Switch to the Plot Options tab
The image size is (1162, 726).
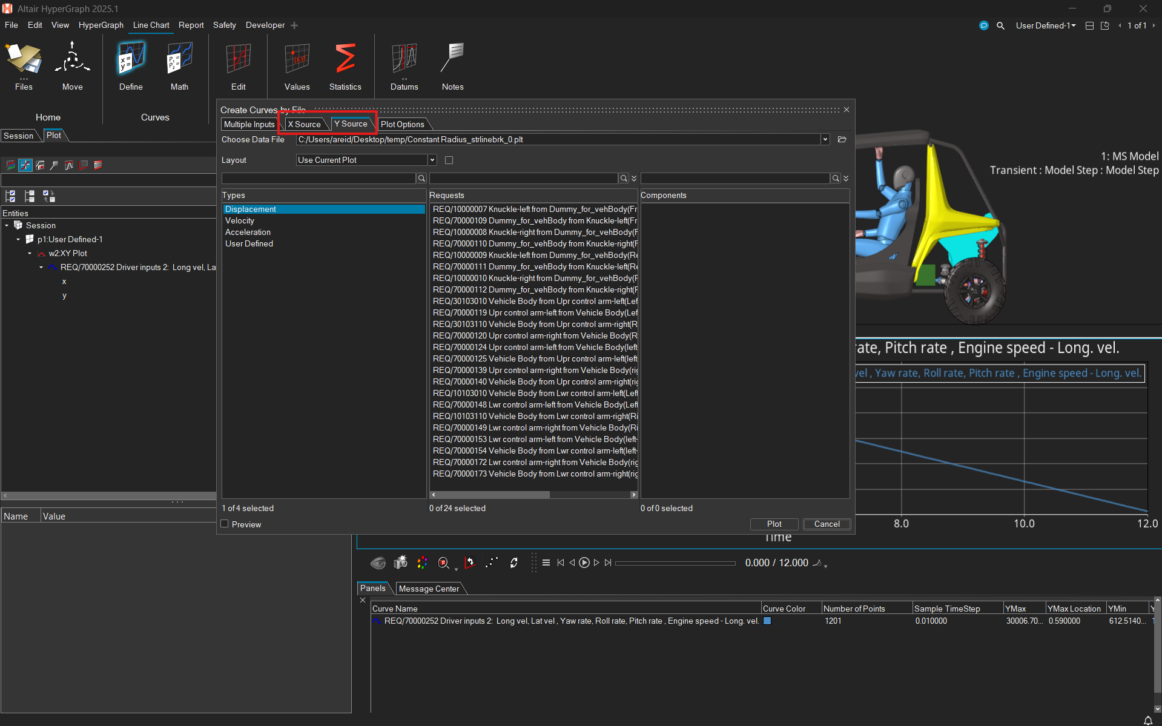pos(402,124)
